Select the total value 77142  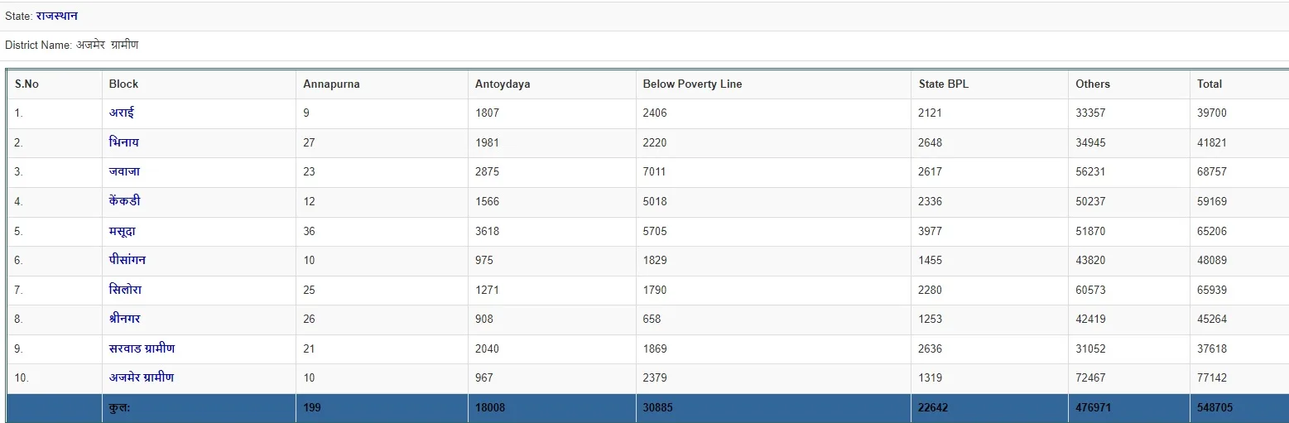(1212, 378)
